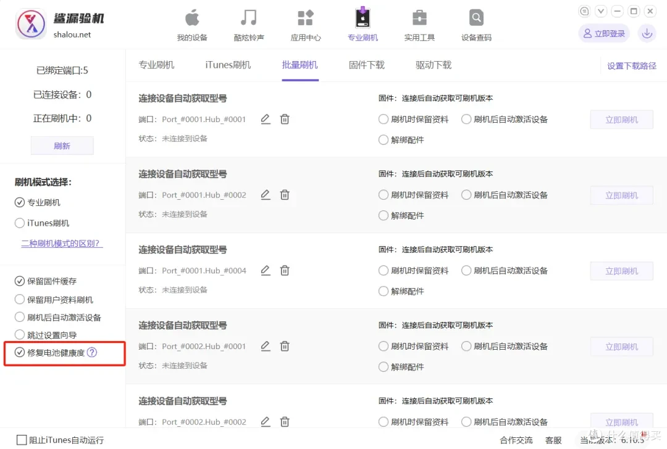Toggle 修复电池健康度 option
Screen dimensions: 667x449
[20, 352]
